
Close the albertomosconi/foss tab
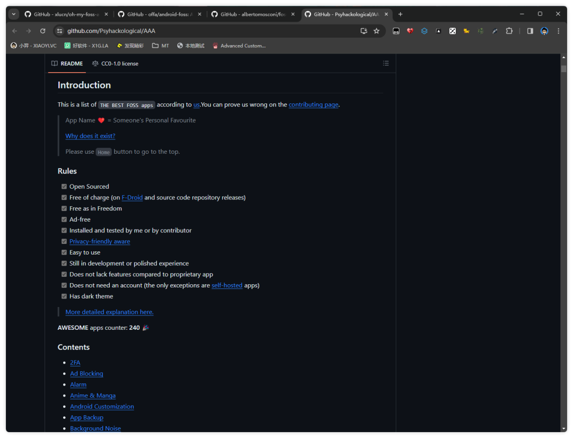(293, 14)
